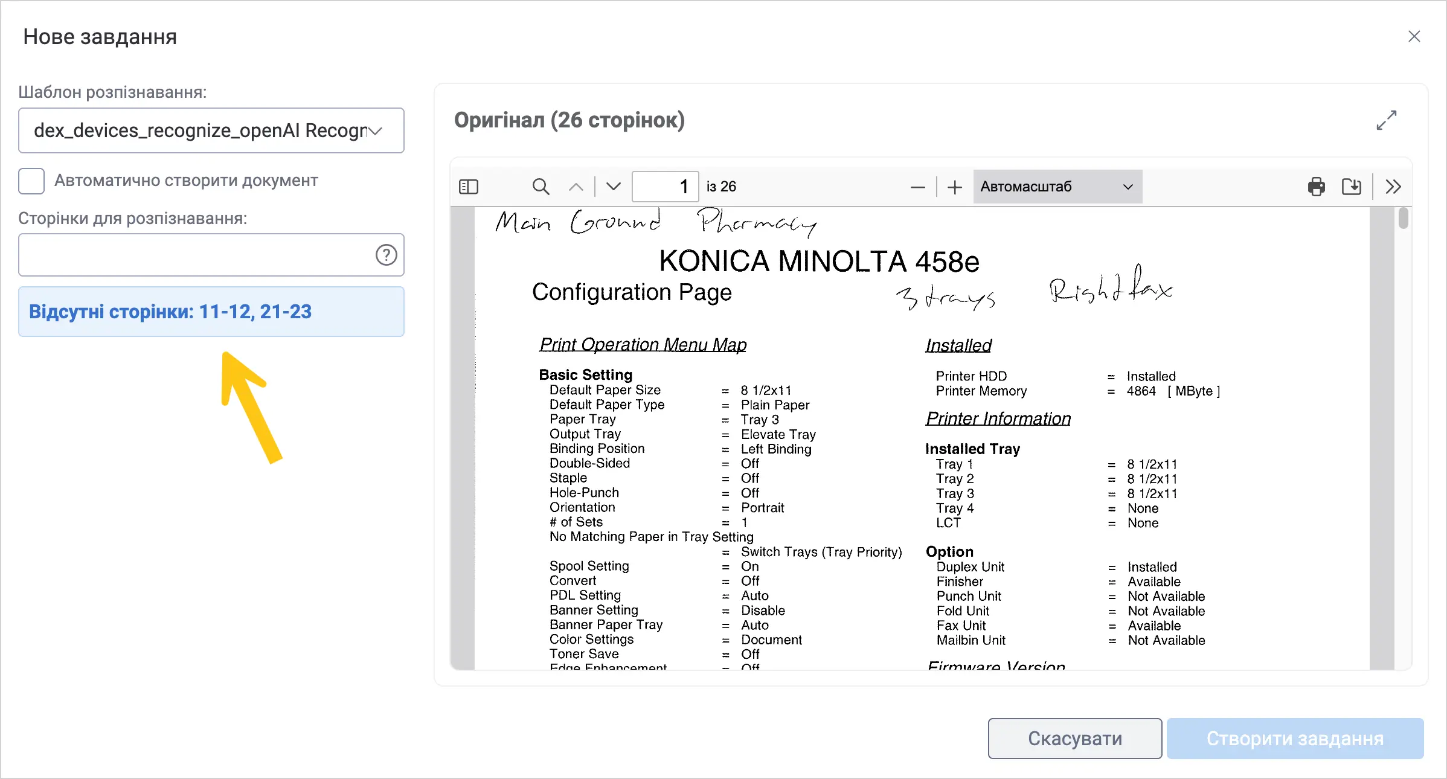Download the PDF file
1447x779 pixels.
(1352, 187)
